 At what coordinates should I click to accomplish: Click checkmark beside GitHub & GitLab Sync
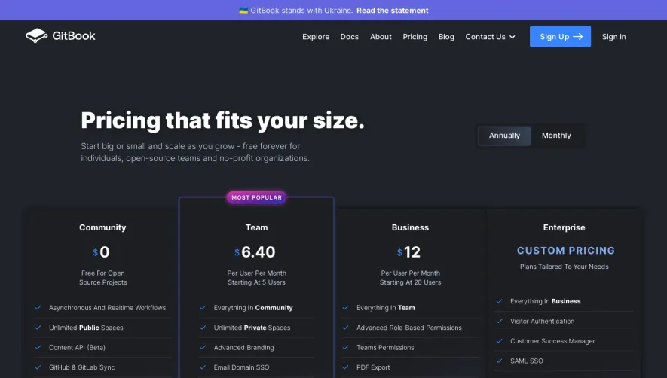pyautogui.click(x=38, y=367)
